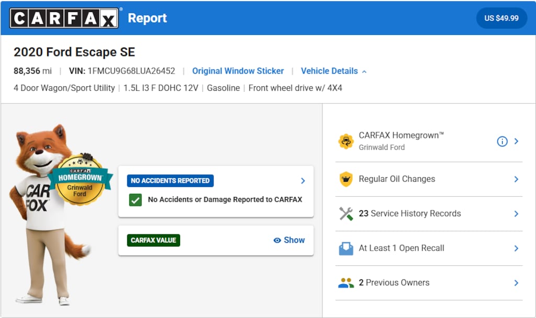Click the Gasoline fuel type text
The width and height of the screenshot is (536, 318).
[x=223, y=88]
